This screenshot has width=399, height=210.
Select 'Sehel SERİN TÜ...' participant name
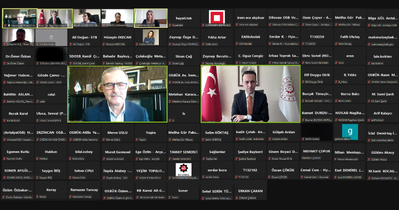217,191
